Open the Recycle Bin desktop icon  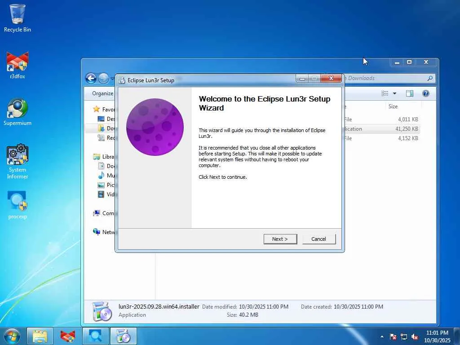coord(18,18)
